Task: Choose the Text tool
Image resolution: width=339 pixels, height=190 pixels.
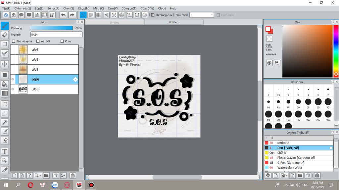Action: click(5, 152)
